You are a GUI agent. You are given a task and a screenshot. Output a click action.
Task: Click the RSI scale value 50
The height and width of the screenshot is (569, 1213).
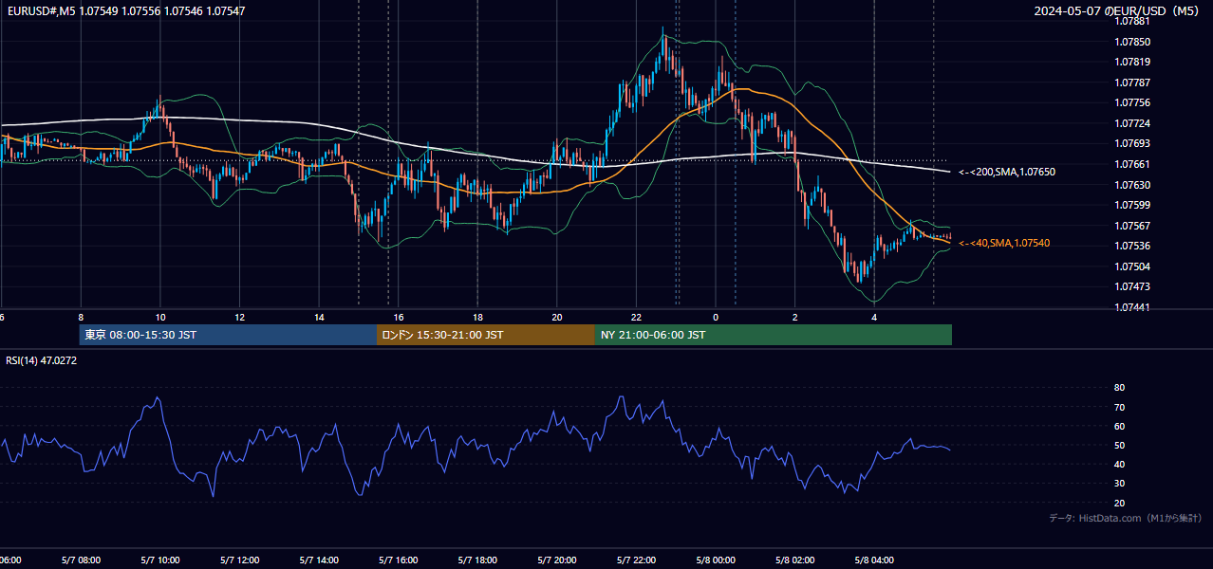[x=1120, y=445]
